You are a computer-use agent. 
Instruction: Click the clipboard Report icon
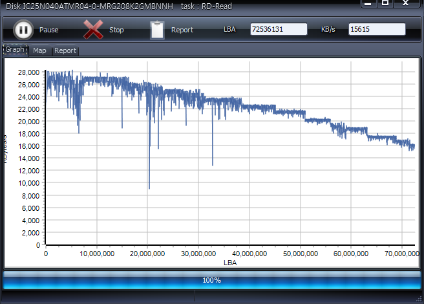[x=157, y=30]
